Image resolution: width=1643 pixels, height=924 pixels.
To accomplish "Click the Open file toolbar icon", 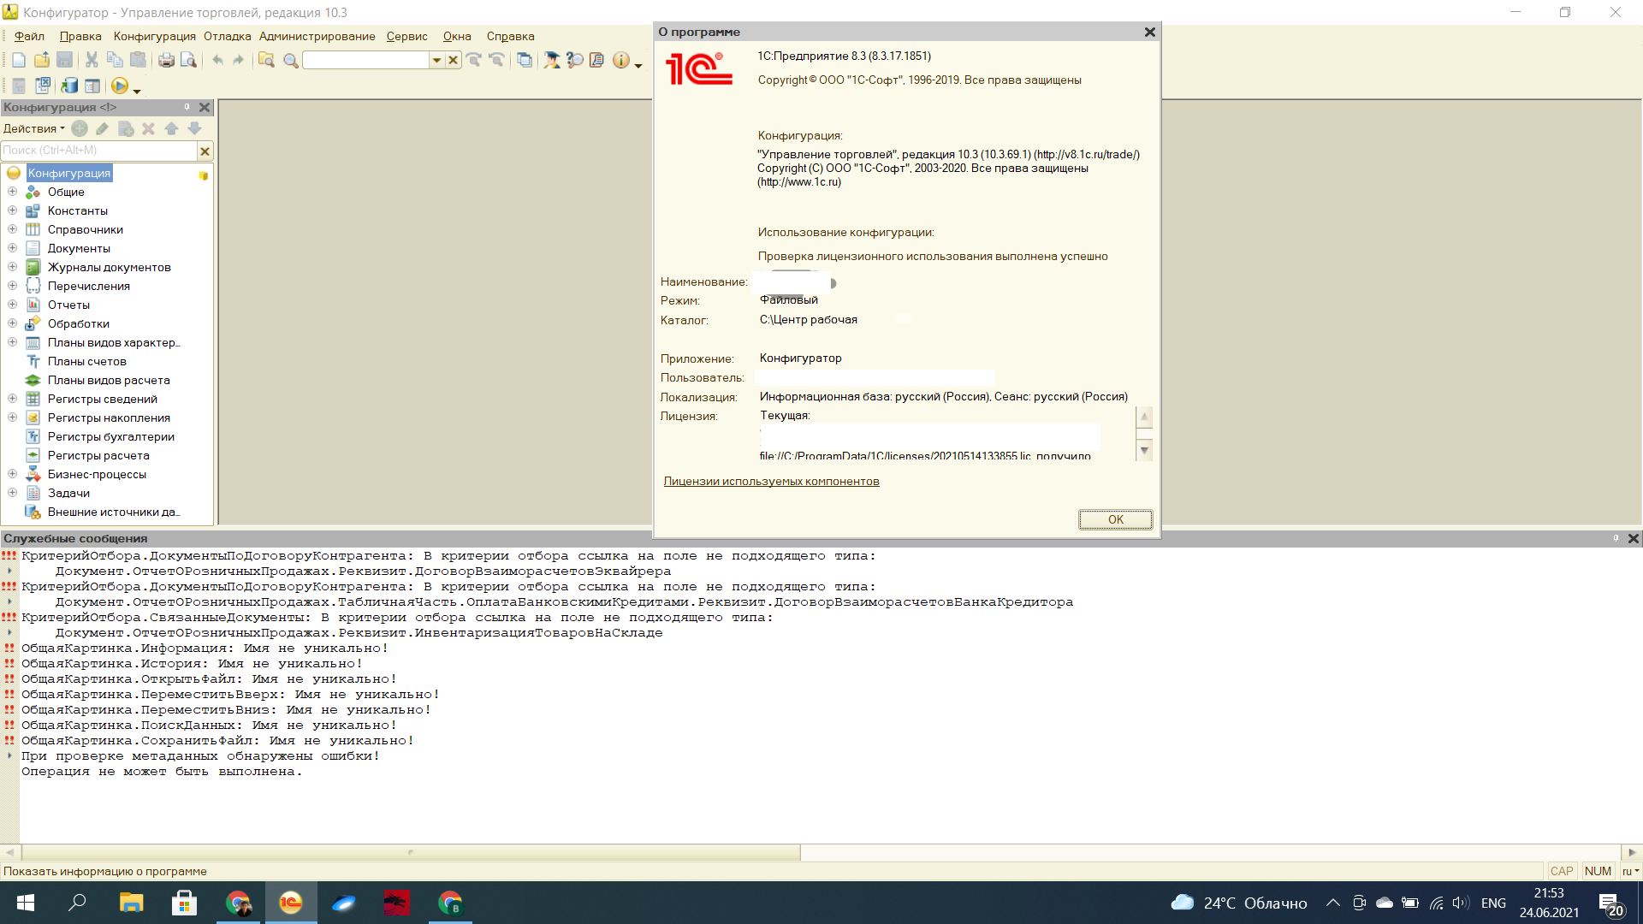I will [42, 60].
